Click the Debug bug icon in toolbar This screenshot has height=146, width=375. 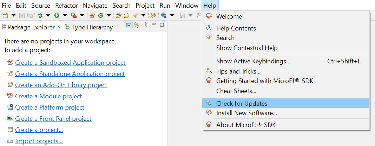[x=40, y=15]
